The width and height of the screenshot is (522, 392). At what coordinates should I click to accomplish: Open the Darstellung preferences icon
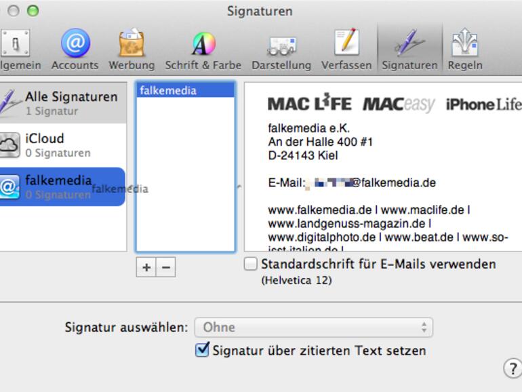[281, 46]
